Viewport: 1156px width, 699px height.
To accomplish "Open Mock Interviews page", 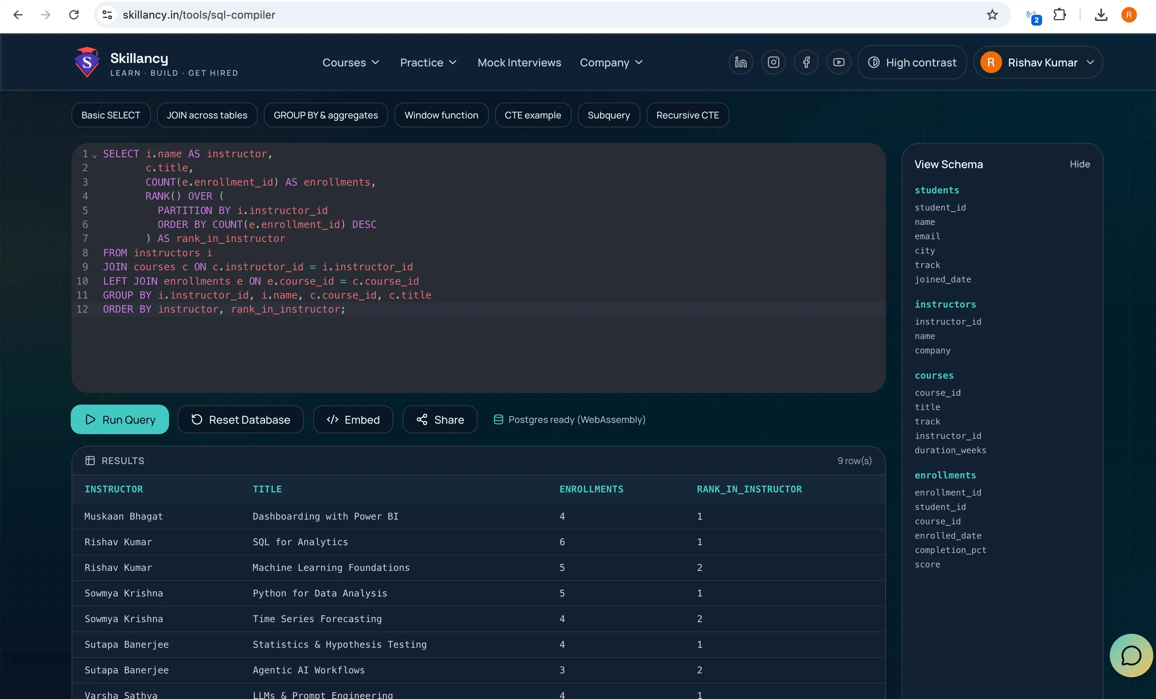I will 519,63.
